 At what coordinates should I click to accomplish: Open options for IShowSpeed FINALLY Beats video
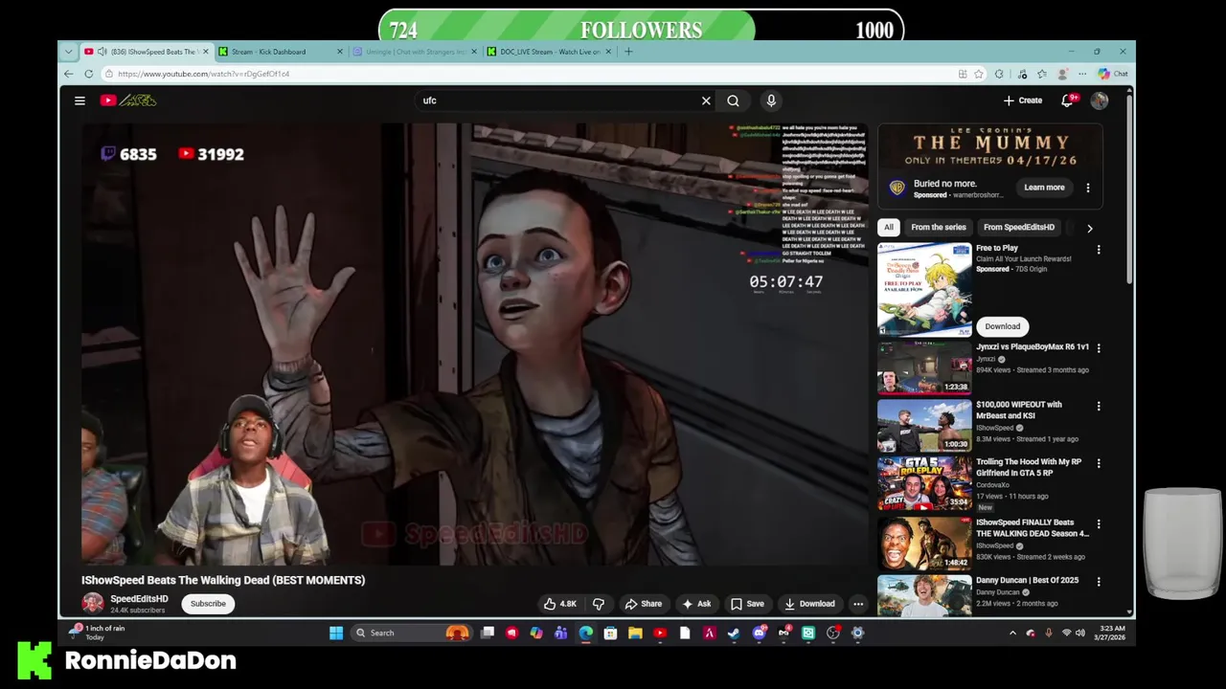coord(1099,524)
